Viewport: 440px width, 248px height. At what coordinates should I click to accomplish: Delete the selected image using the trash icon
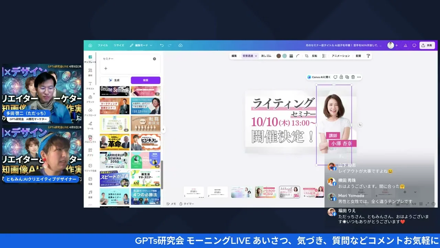click(353, 77)
